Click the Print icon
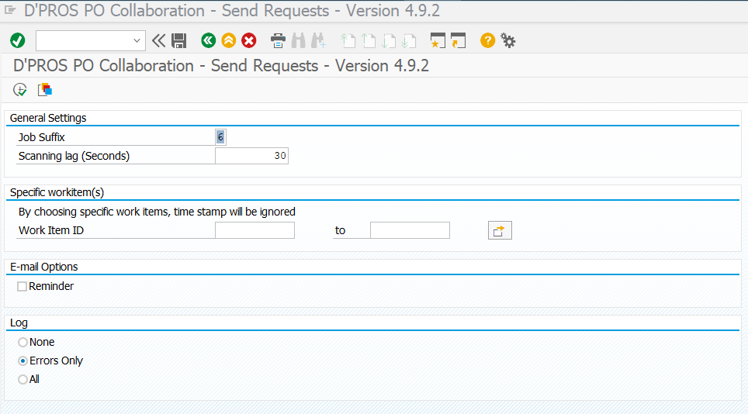 (278, 40)
